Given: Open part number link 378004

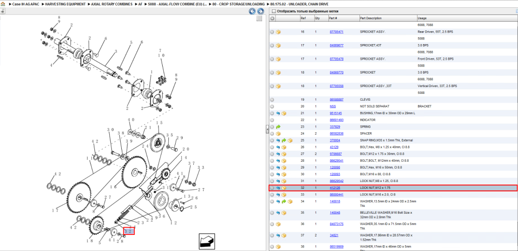Looking at the screenshot, I should pyautogui.click(x=335, y=140).
